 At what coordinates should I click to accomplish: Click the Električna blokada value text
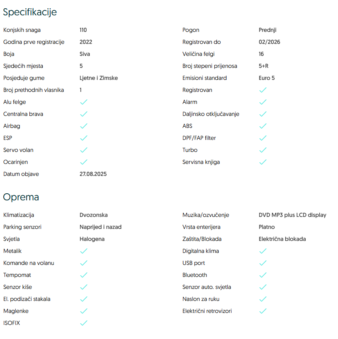pos(282,239)
